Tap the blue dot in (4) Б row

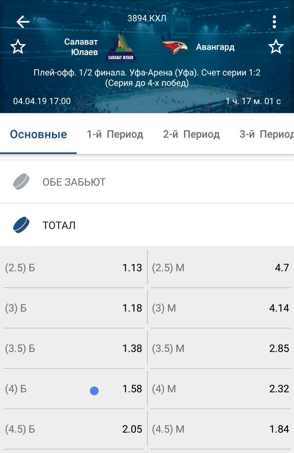(x=94, y=391)
